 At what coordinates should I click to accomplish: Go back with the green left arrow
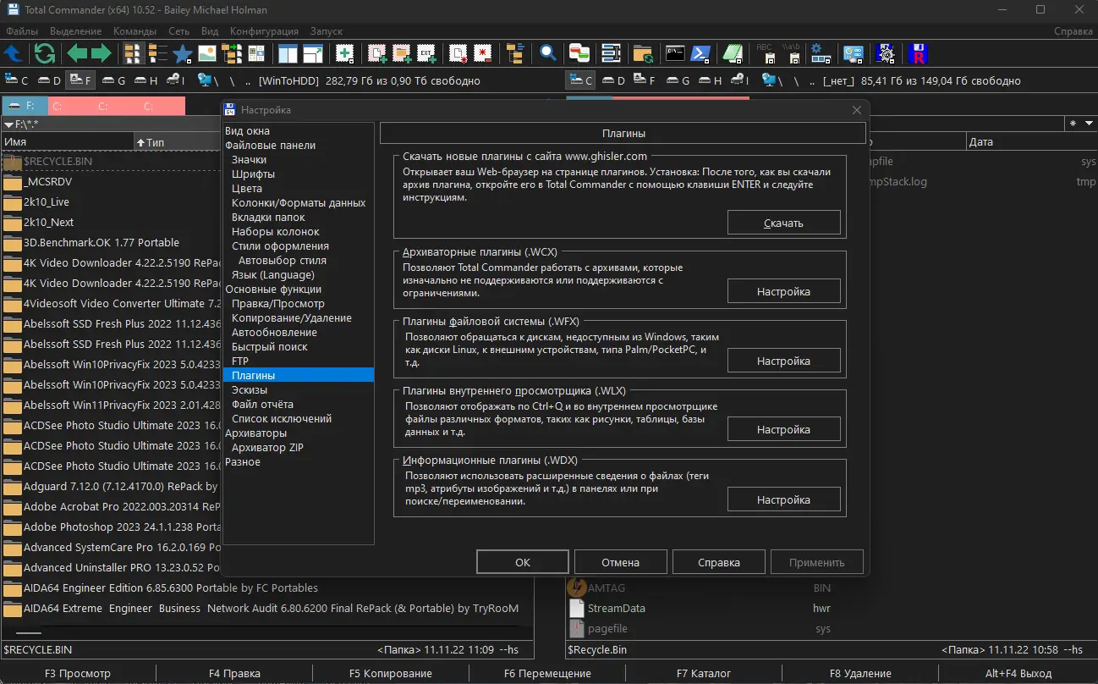point(77,53)
